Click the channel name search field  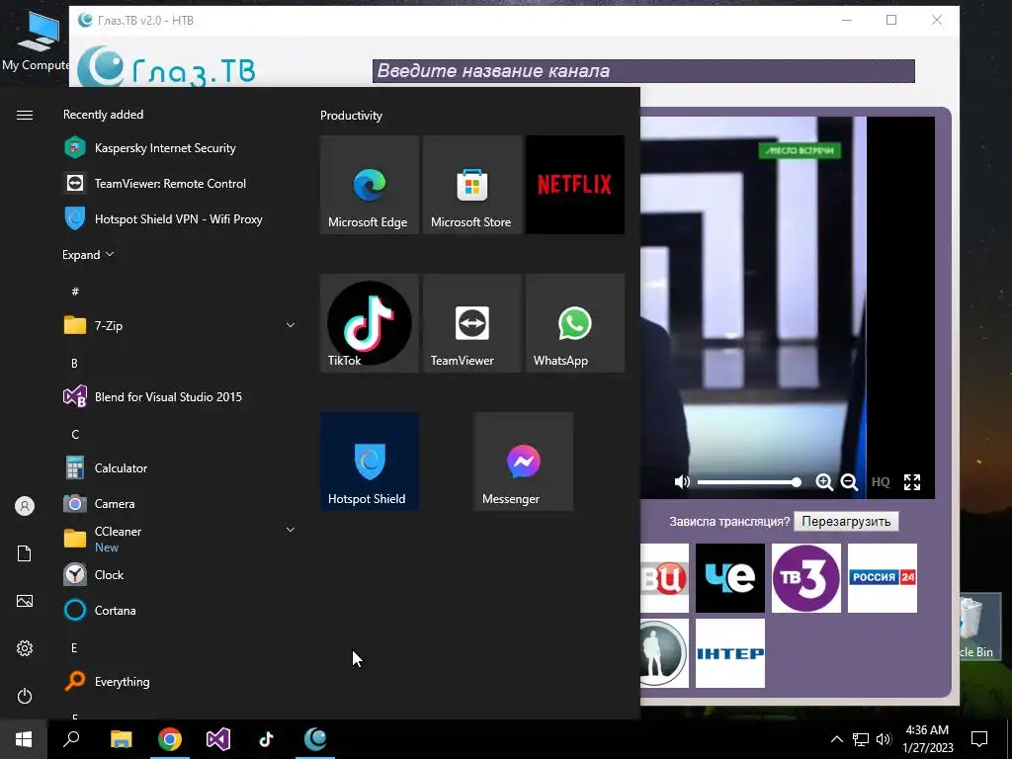[x=643, y=71]
